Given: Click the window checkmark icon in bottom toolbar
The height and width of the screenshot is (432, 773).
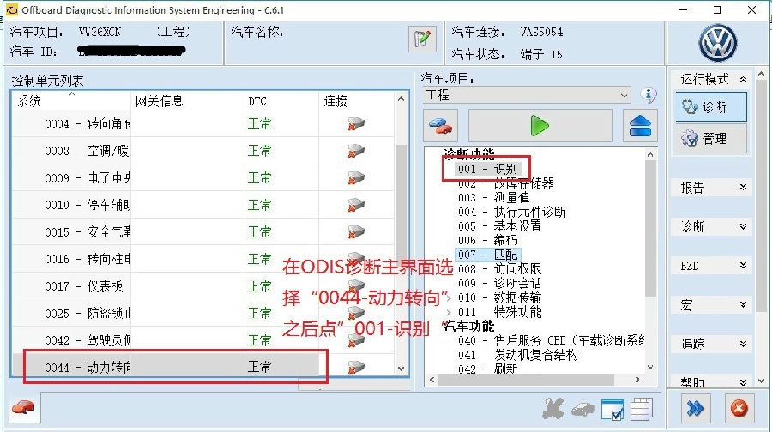Looking at the screenshot, I should tap(613, 410).
